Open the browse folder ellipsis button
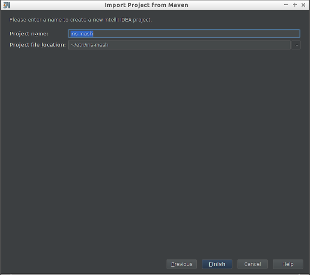 (x=296, y=45)
